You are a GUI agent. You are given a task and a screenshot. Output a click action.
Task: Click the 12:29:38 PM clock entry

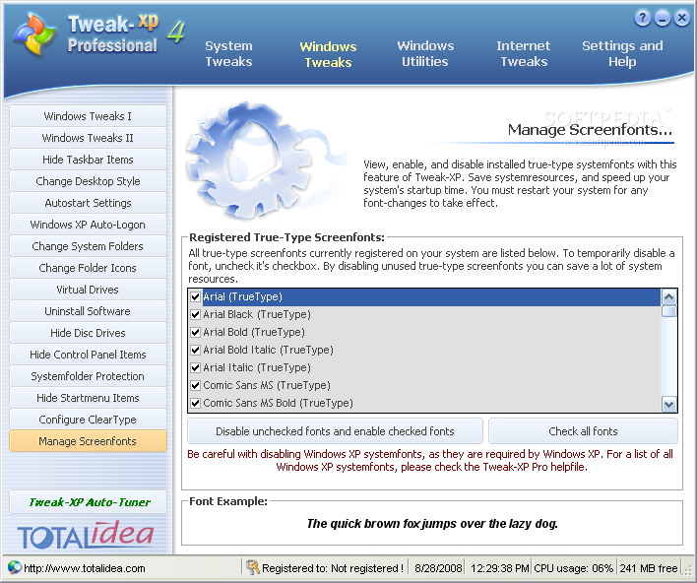tap(500, 568)
